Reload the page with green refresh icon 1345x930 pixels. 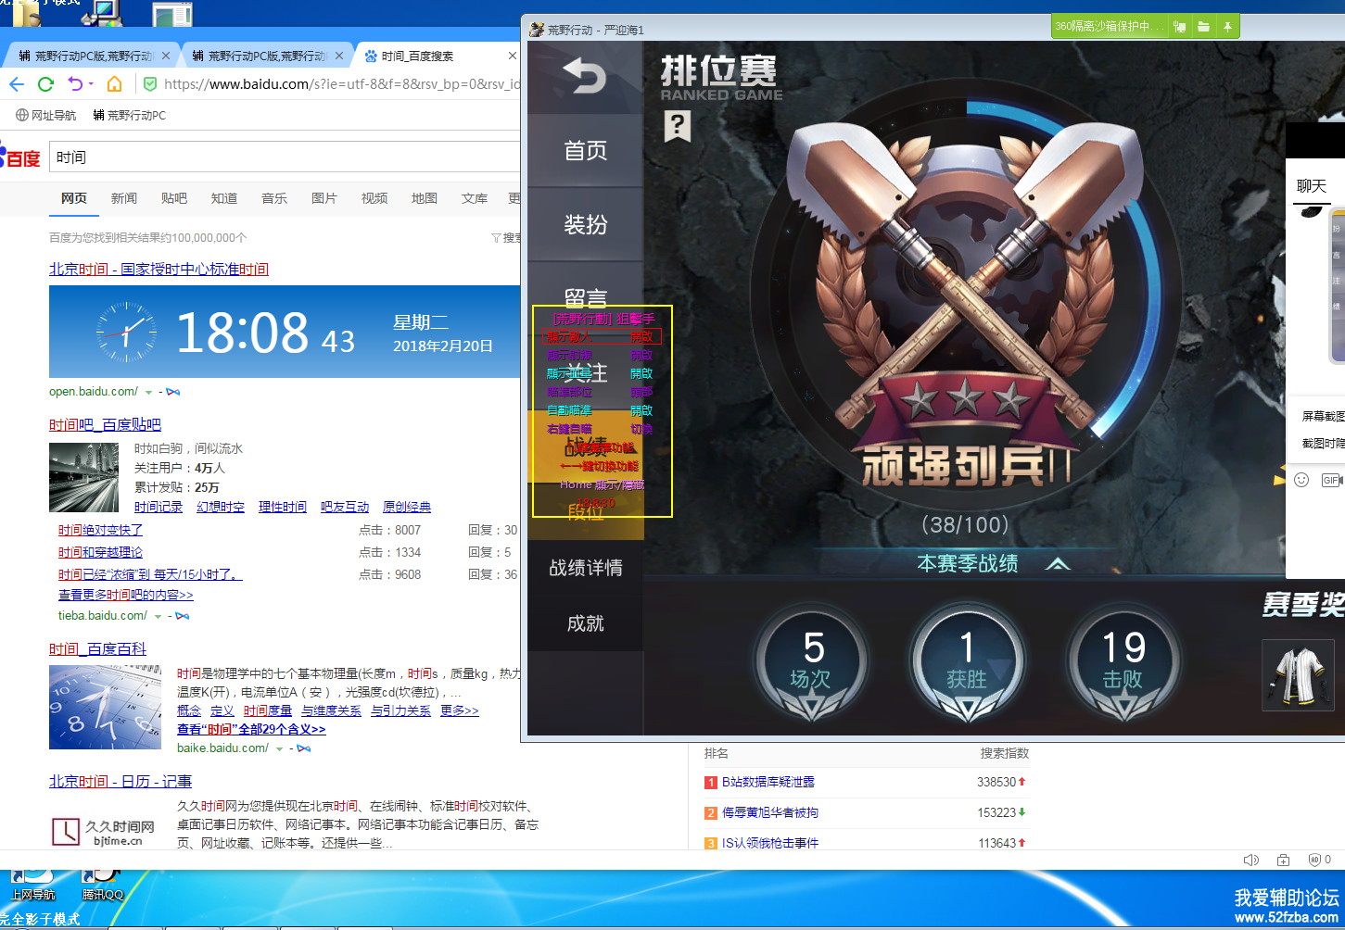coord(45,84)
